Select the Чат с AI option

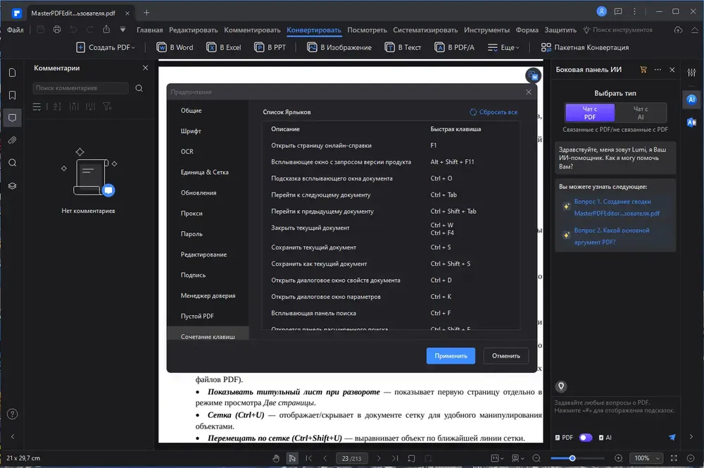pyautogui.click(x=640, y=113)
